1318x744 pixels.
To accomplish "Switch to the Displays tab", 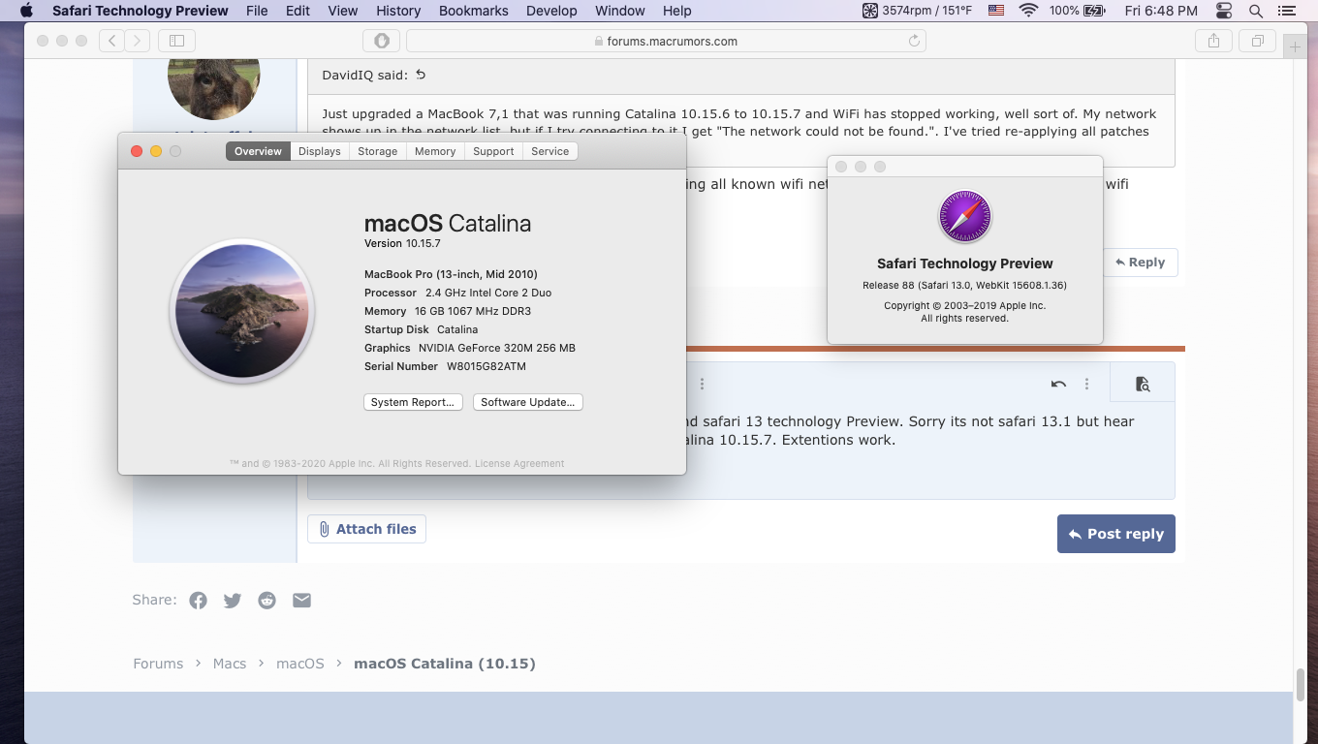I will 320,151.
